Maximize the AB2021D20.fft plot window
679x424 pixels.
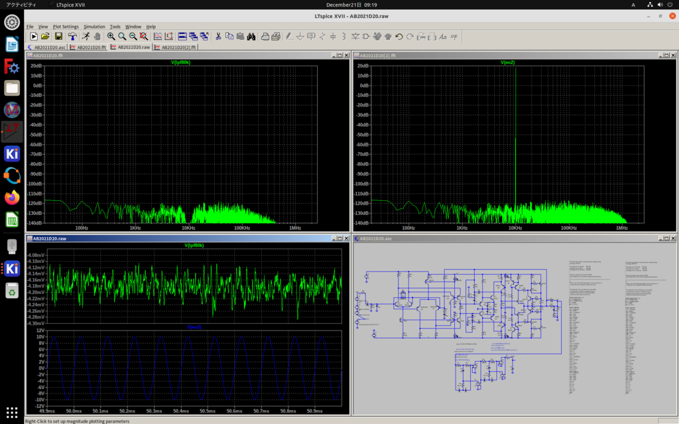[x=340, y=56]
